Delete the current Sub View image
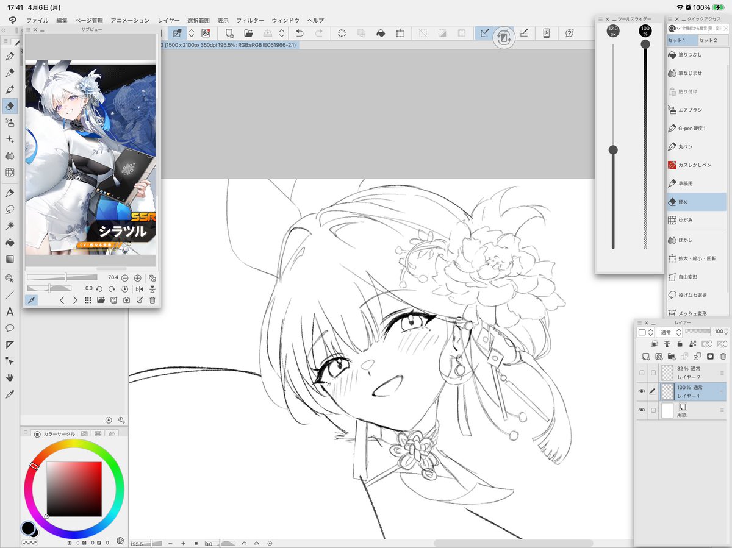 (x=152, y=300)
